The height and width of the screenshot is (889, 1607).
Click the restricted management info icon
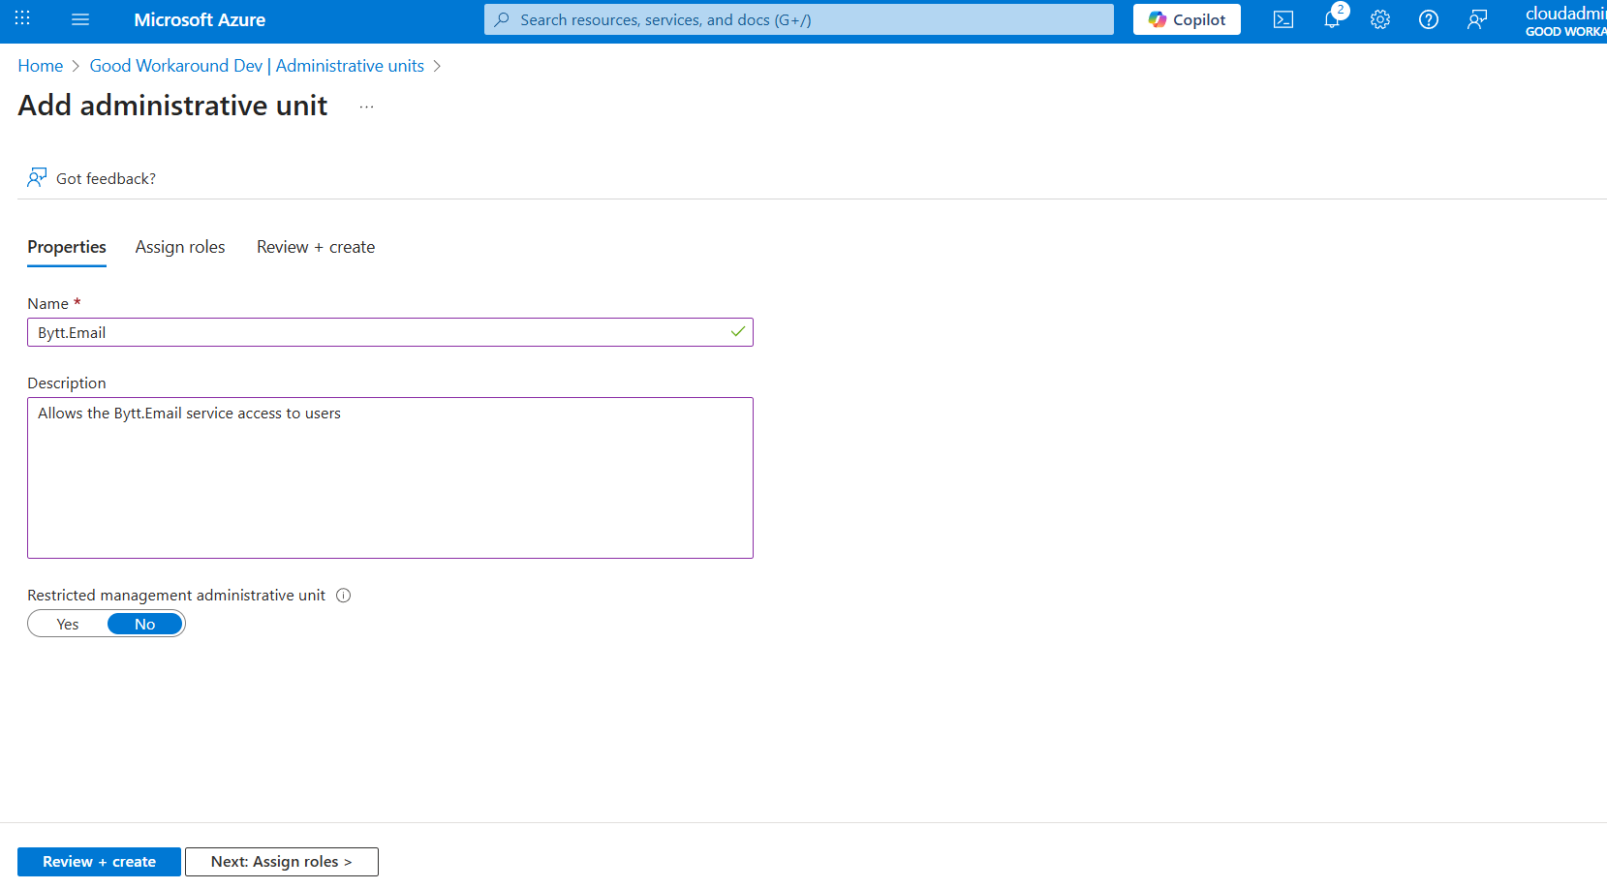coord(343,596)
